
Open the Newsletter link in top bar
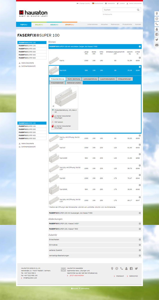111,3
